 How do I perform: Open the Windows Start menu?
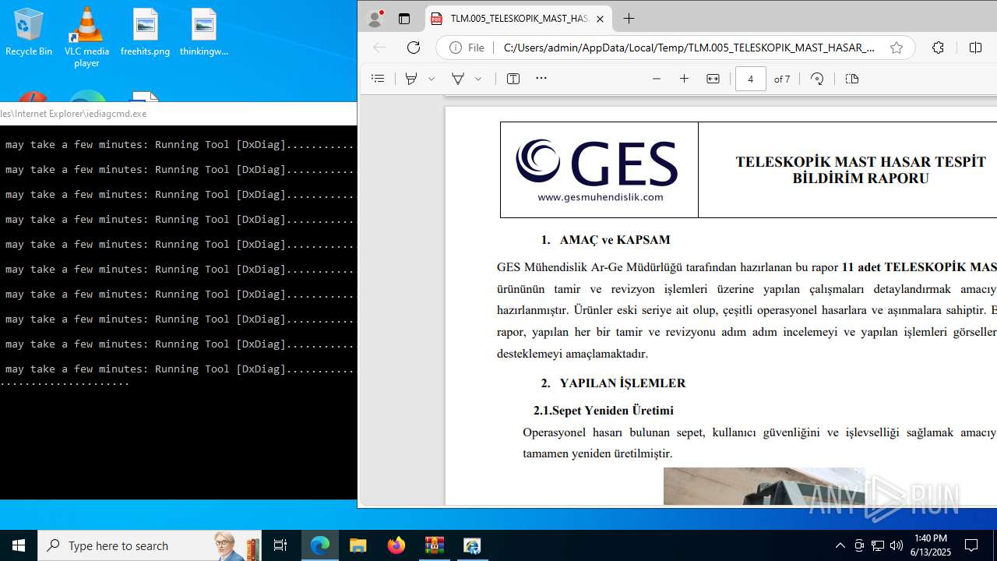click(x=19, y=545)
